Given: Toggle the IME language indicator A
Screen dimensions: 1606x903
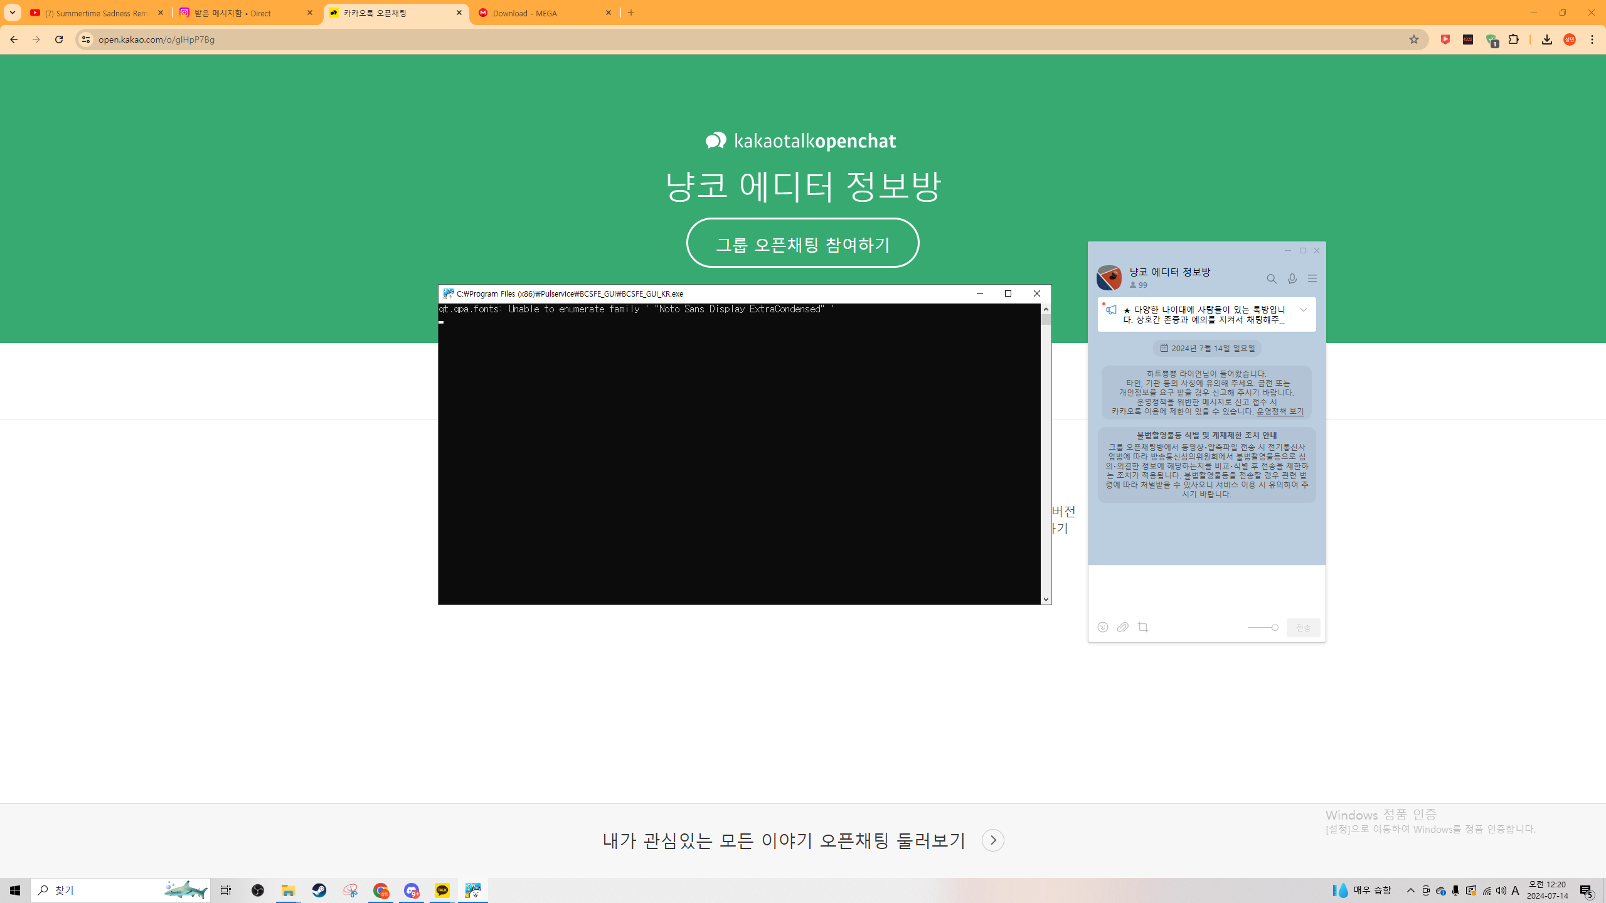Looking at the screenshot, I should 1515,890.
